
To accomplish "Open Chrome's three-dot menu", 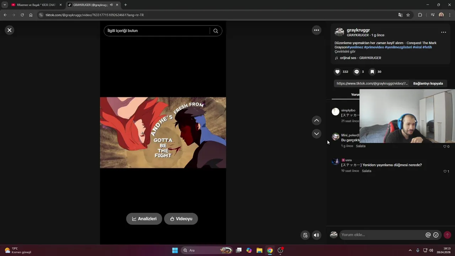I will pyautogui.click(x=450, y=15).
